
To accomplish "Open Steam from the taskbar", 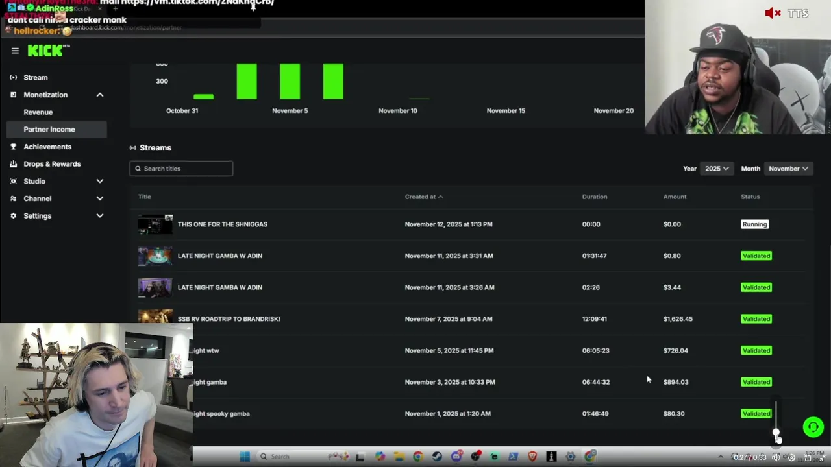I will (x=437, y=457).
